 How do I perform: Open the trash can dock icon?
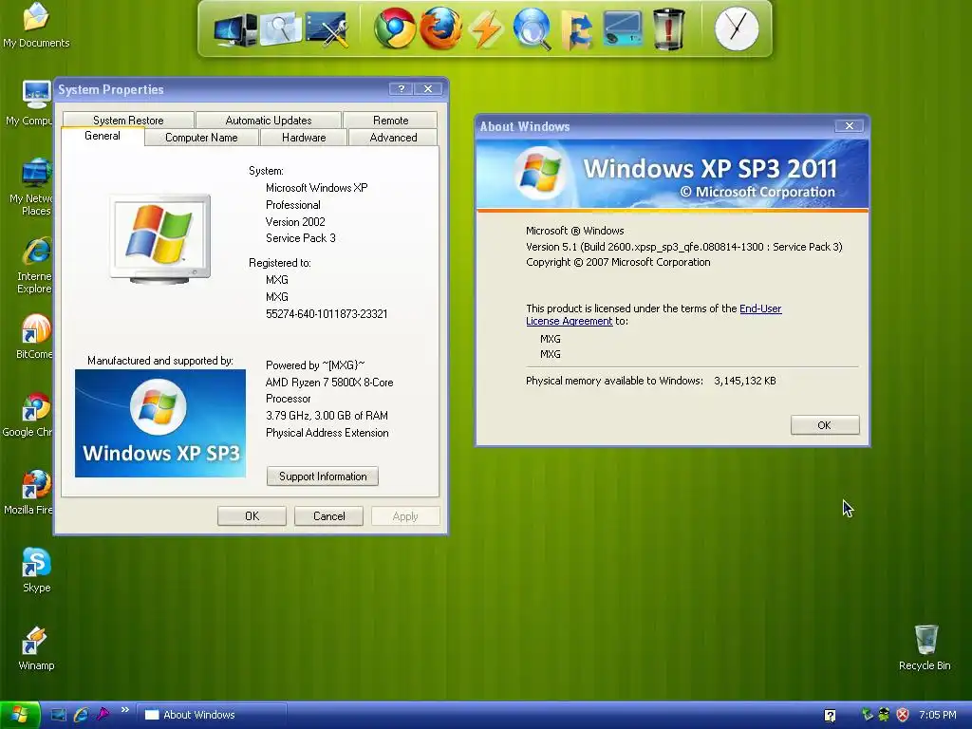669,28
